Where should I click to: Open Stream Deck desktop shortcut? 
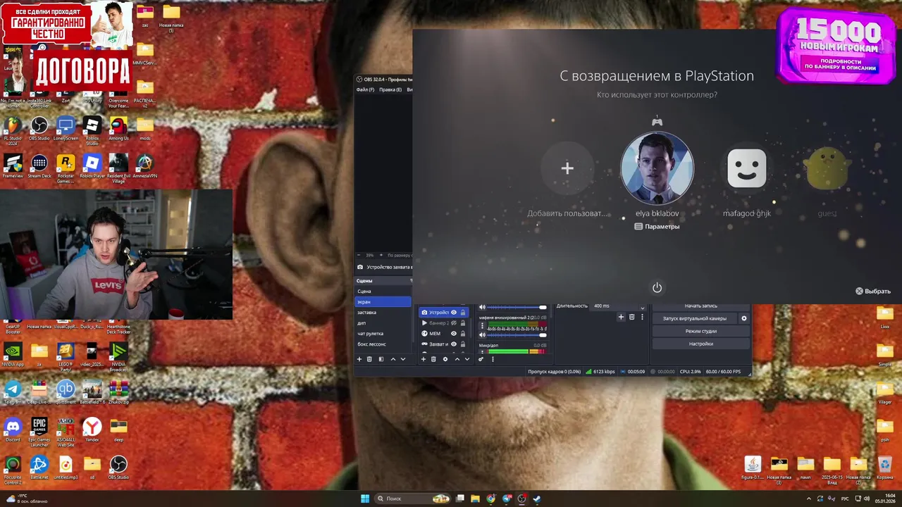click(x=39, y=166)
